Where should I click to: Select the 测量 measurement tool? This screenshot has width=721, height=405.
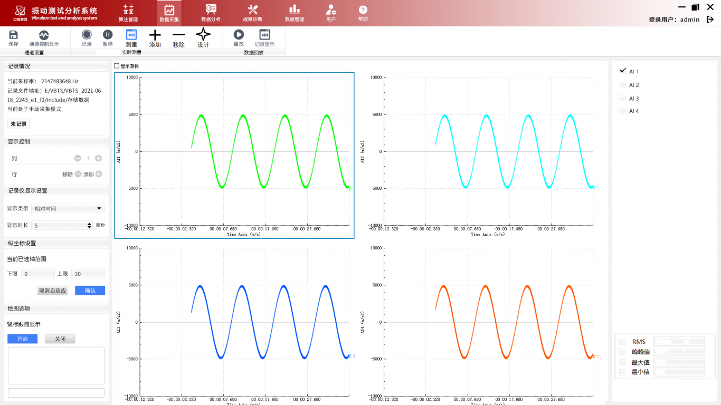(x=131, y=38)
